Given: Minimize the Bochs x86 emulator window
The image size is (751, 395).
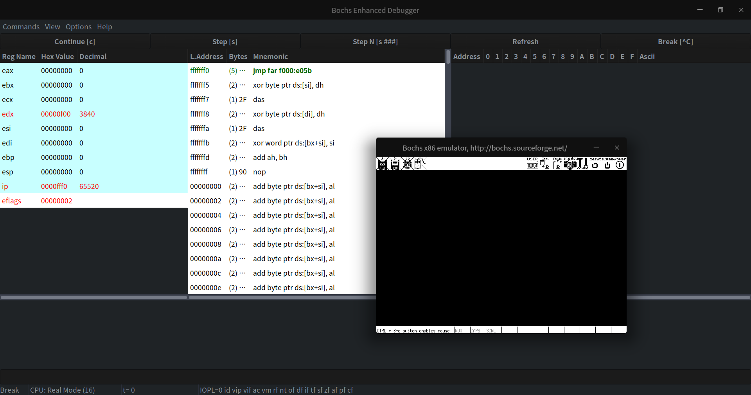Looking at the screenshot, I should coord(596,147).
